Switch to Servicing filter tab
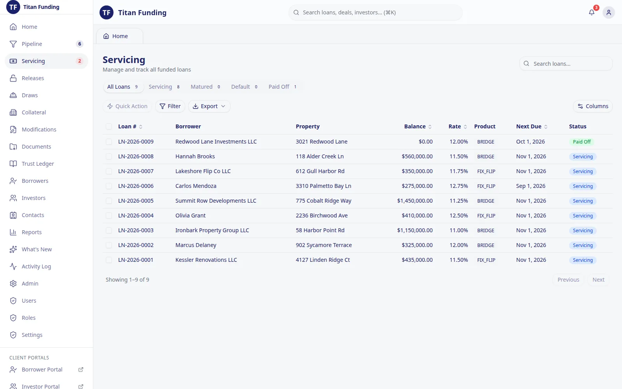622x389 pixels. point(164,87)
